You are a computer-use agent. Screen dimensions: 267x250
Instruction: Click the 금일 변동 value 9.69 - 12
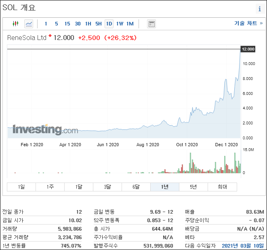coord(162,212)
